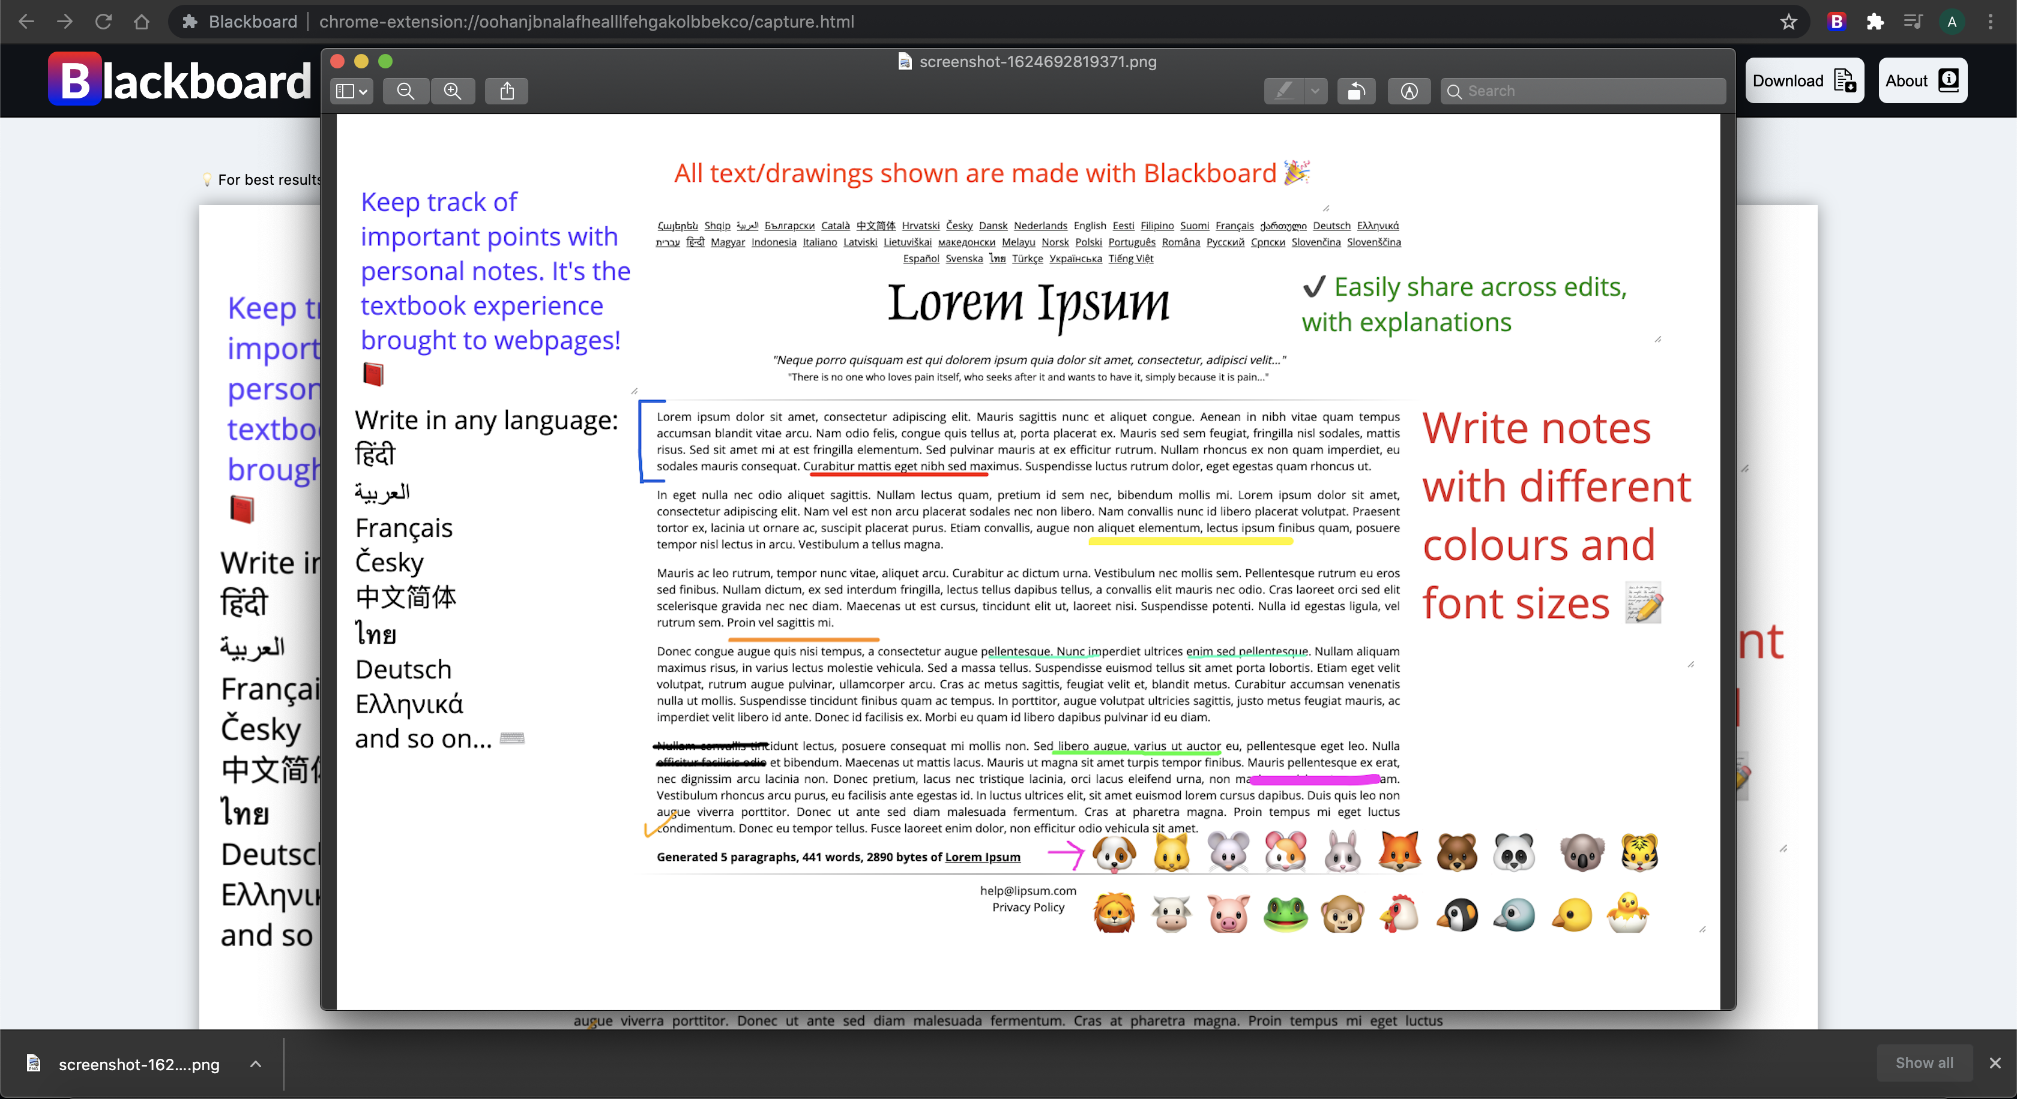Image resolution: width=2017 pixels, height=1099 pixels.
Task: Bookmark page with star icon
Action: [1788, 22]
